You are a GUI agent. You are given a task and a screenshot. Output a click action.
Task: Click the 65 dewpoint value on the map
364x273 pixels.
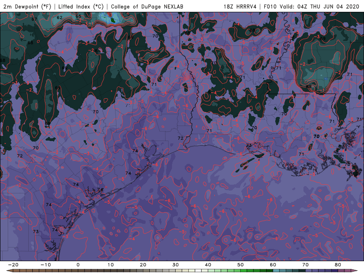78,16
